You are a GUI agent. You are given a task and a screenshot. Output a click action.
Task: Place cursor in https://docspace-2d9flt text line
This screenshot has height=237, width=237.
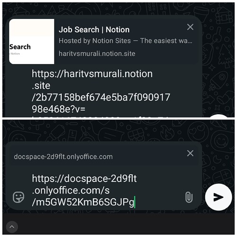(x=84, y=179)
